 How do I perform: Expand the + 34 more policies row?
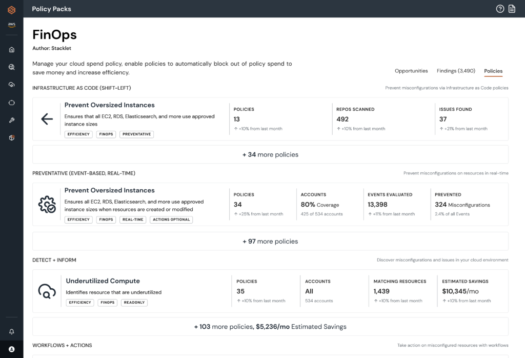pyautogui.click(x=270, y=154)
